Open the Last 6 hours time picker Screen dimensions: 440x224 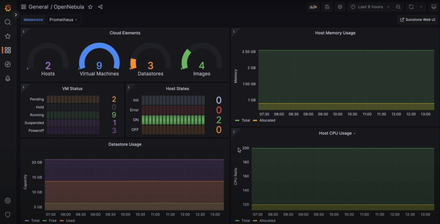tap(370, 7)
